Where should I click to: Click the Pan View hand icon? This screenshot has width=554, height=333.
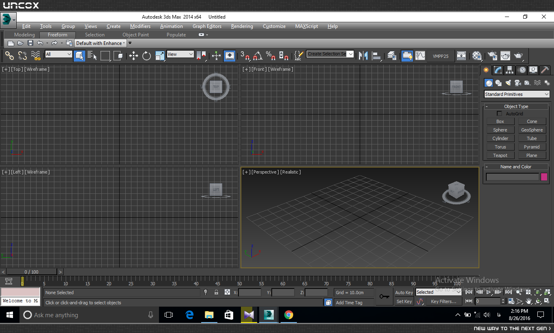pos(529,301)
